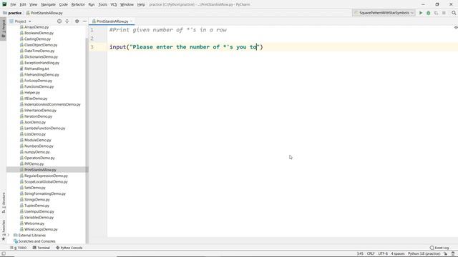Start debugging with the bug icon
Viewport: 458px width, 257px height.
[428, 13]
